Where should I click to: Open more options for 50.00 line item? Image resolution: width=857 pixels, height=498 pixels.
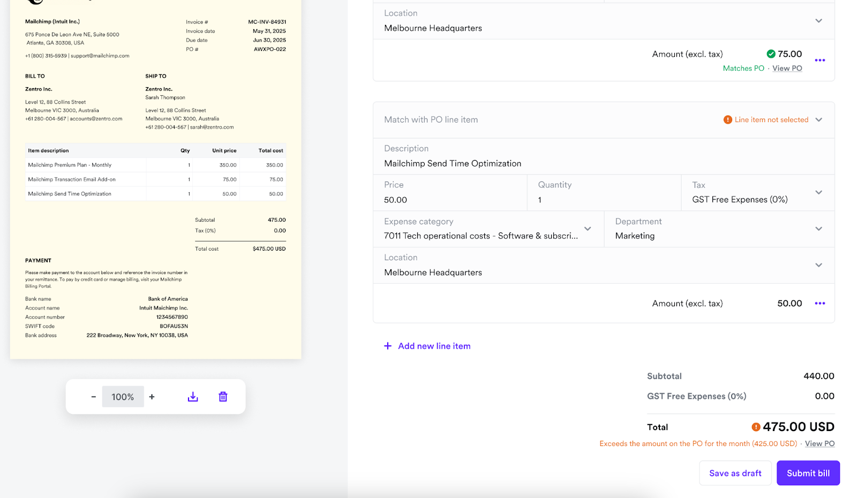[820, 304]
